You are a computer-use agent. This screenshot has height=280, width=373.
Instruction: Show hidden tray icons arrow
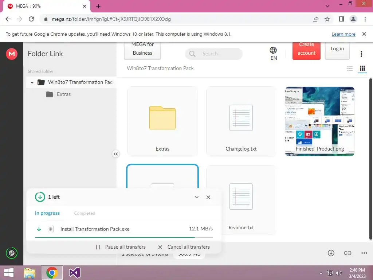pyautogui.click(x=321, y=273)
